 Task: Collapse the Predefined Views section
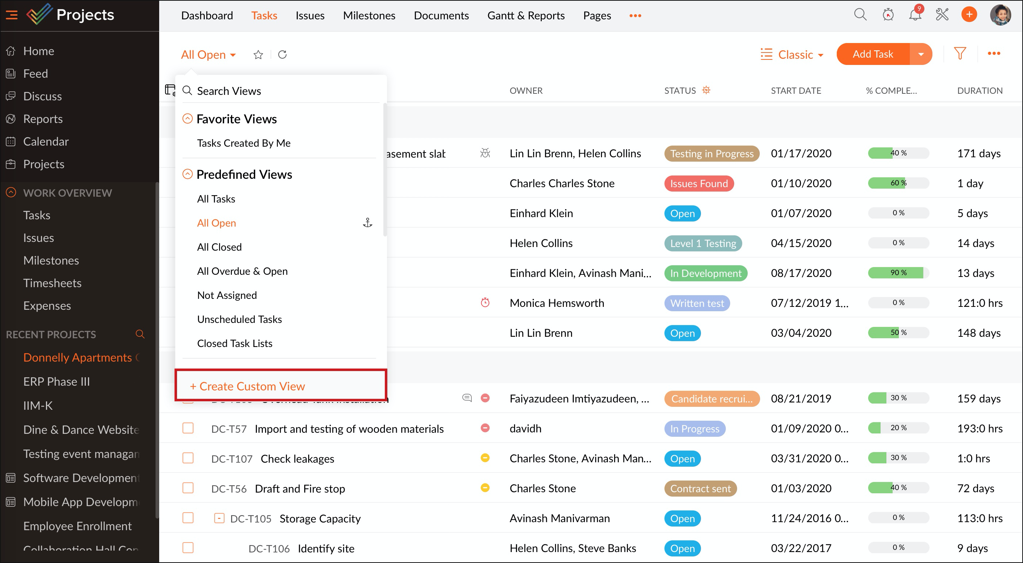coord(187,174)
